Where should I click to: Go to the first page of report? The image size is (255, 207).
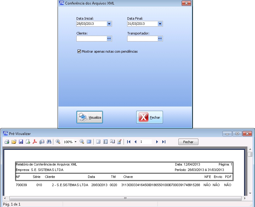coord(129,142)
